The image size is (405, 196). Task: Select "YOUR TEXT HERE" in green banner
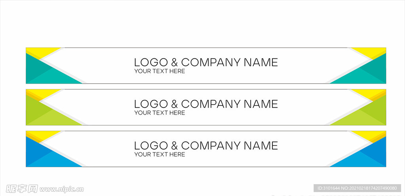click(x=160, y=113)
